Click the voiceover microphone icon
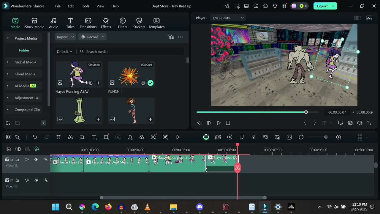 tap(254, 137)
